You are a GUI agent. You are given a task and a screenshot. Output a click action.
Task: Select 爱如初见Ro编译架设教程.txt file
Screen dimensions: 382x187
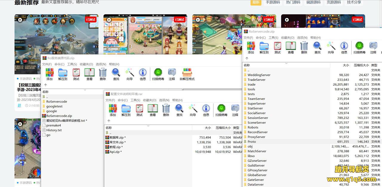tap(66, 121)
